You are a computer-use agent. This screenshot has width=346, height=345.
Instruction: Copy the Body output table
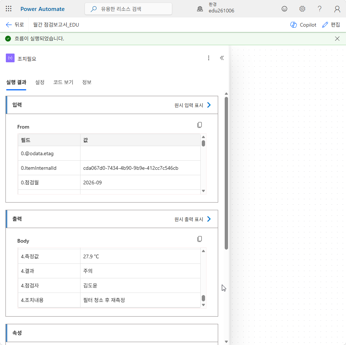200,239
